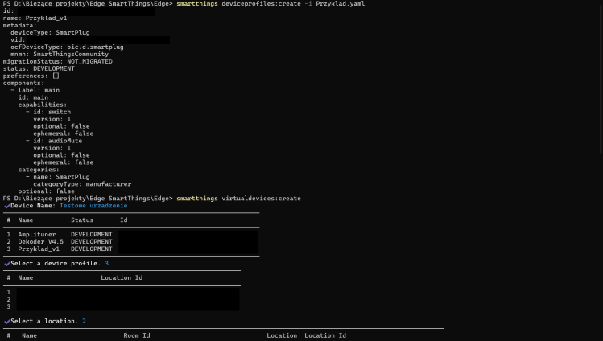This screenshot has height=341, width=603.
Task: Click the terminal's vertical scrollbar thumb
Action: click(x=600, y=72)
